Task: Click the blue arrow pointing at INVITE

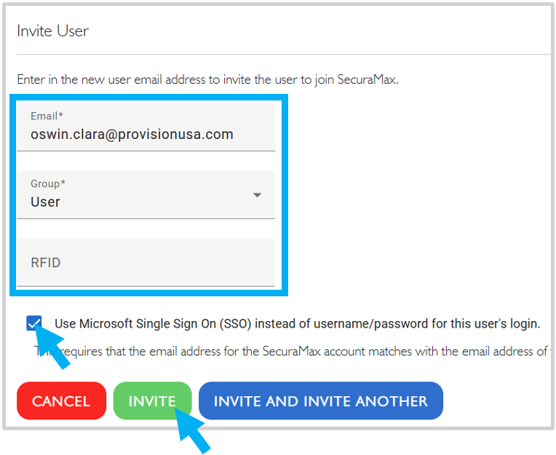Action: pos(193,431)
